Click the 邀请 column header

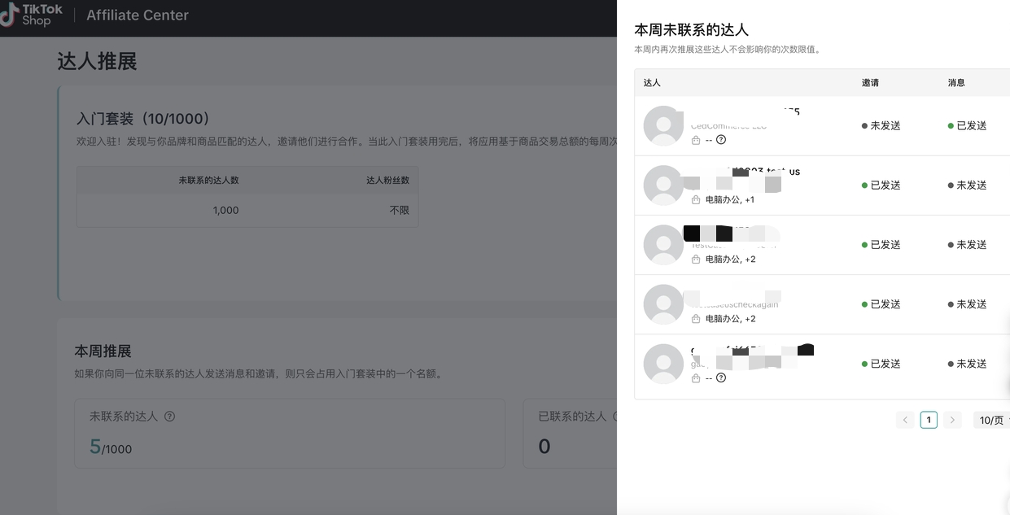pos(870,82)
